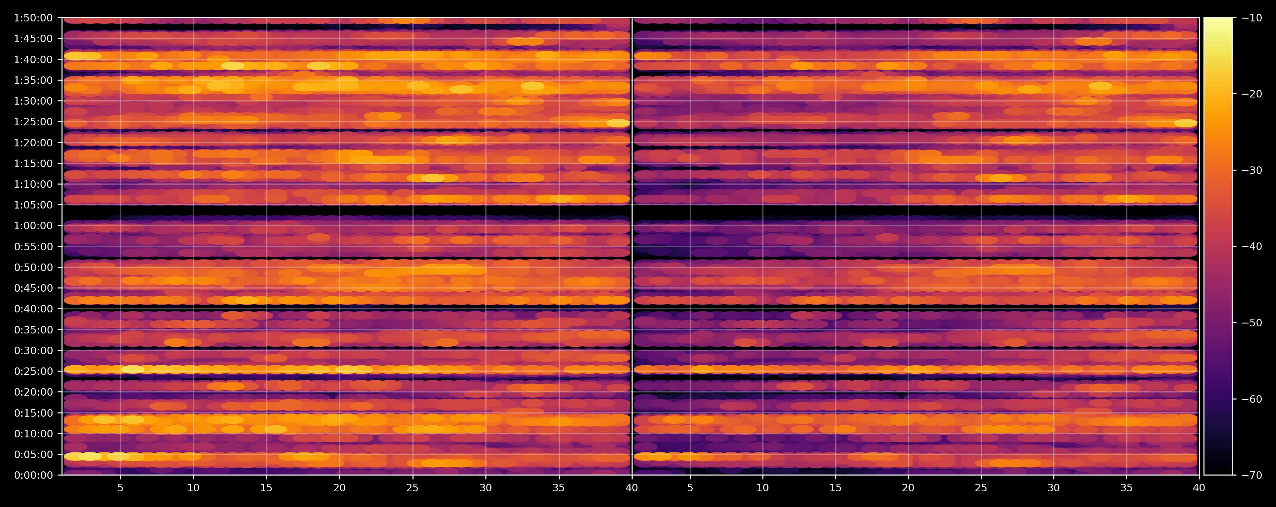Select x-axis label 35 under left heatmap
The width and height of the screenshot is (1276, 507).
559,488
